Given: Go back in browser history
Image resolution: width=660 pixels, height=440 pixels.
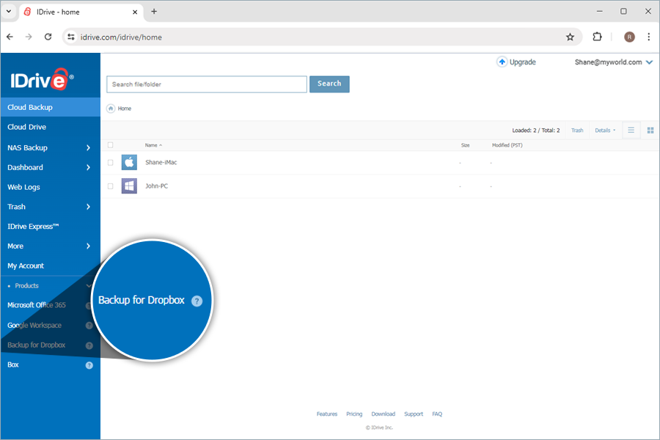Looking at the screenshot, I should 10,37.
